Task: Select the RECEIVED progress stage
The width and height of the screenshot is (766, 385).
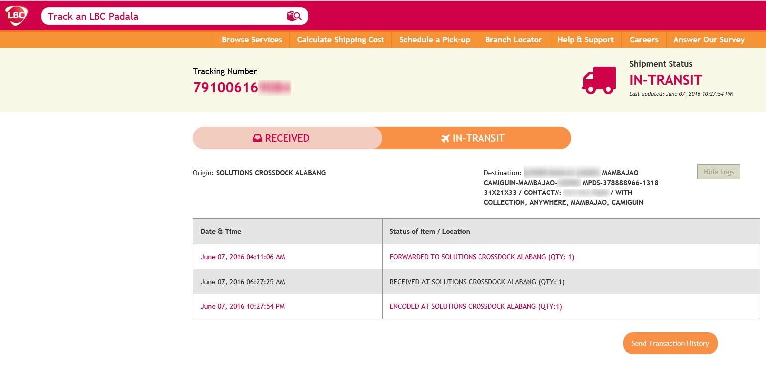Action: click(287, 138)
